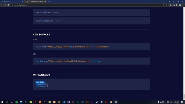This screenshot has width=185, height=104.
Task: Go back using the browser back arrow
Action: [x=2, y=5]
